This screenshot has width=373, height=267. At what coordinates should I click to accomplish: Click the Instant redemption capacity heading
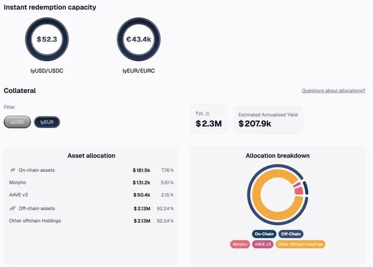click(x=50, y=7)
